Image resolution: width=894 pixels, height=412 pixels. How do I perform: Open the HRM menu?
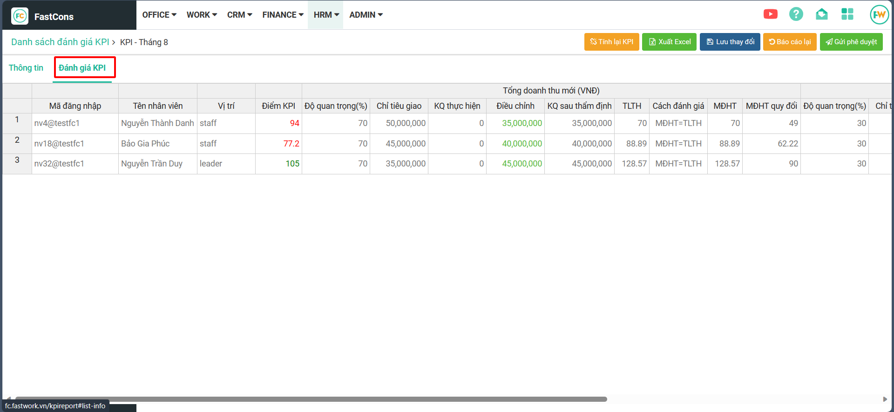pyautogui.click(x=326, y=15)
